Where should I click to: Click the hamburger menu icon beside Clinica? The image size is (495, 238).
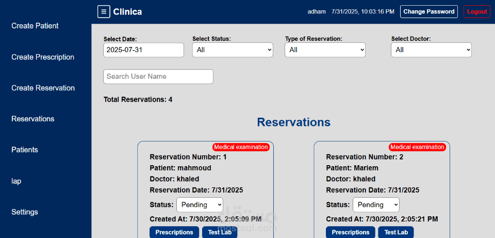pyautogui.click(x=104, y=11)
